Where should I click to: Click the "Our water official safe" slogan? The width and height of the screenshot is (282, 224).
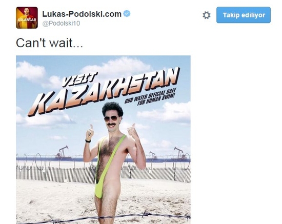pos(151,97)
